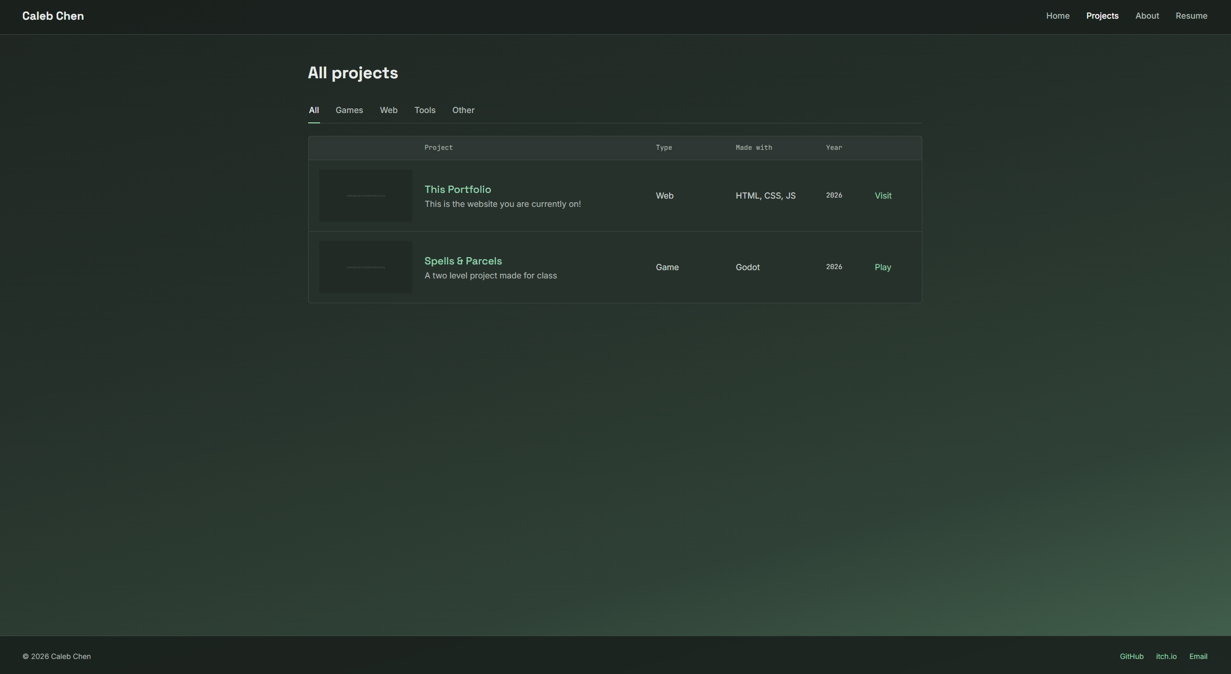Screen dimensions: 1231x674
Task: Click the HTML, CSS, JS cell
Action: pyautogui.click(x=766, y=196)
